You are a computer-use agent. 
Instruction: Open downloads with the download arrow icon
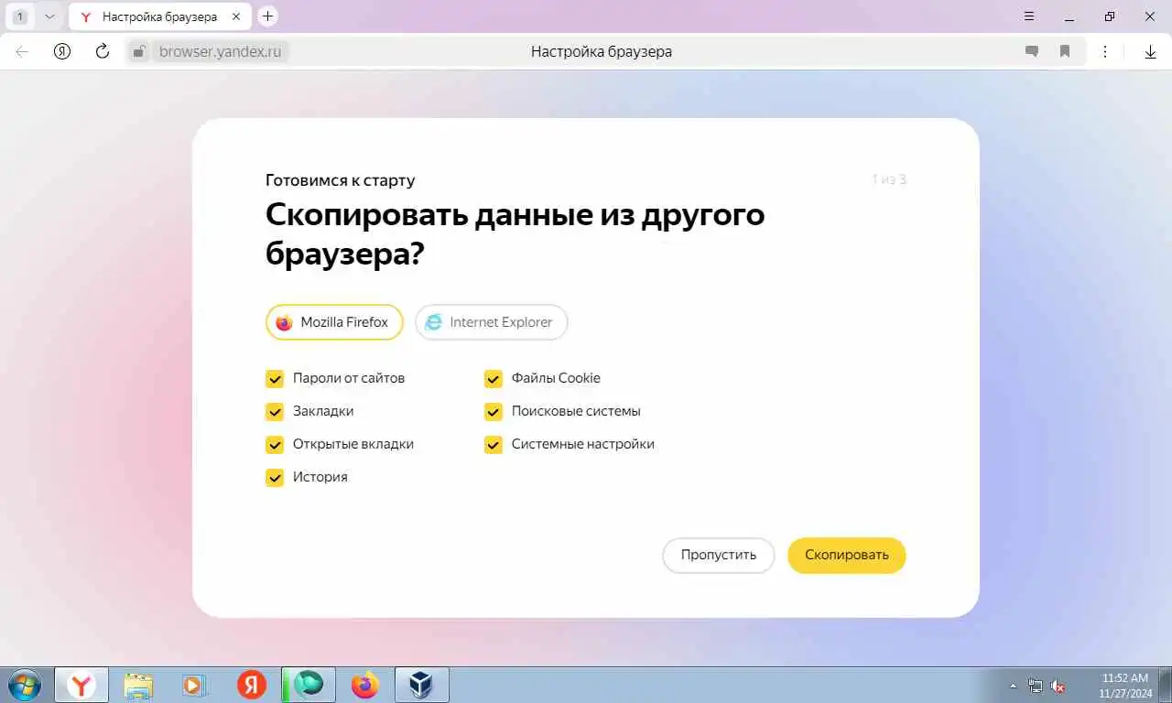tap(1151, 52)
